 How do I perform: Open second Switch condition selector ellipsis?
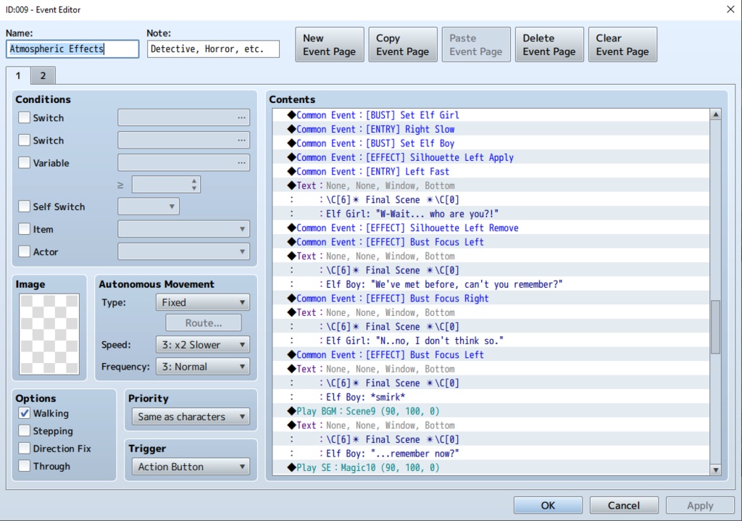pyautogui.click(x=241, y=140)
